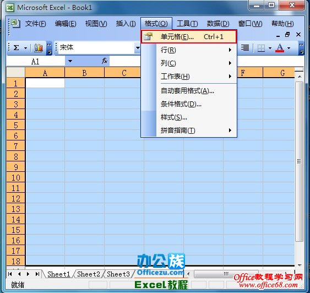Click the Name Box showing A1

[36, 61]
